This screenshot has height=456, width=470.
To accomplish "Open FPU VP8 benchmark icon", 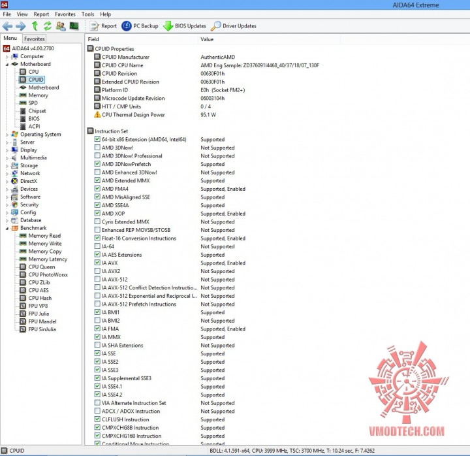I will (23, 306).
